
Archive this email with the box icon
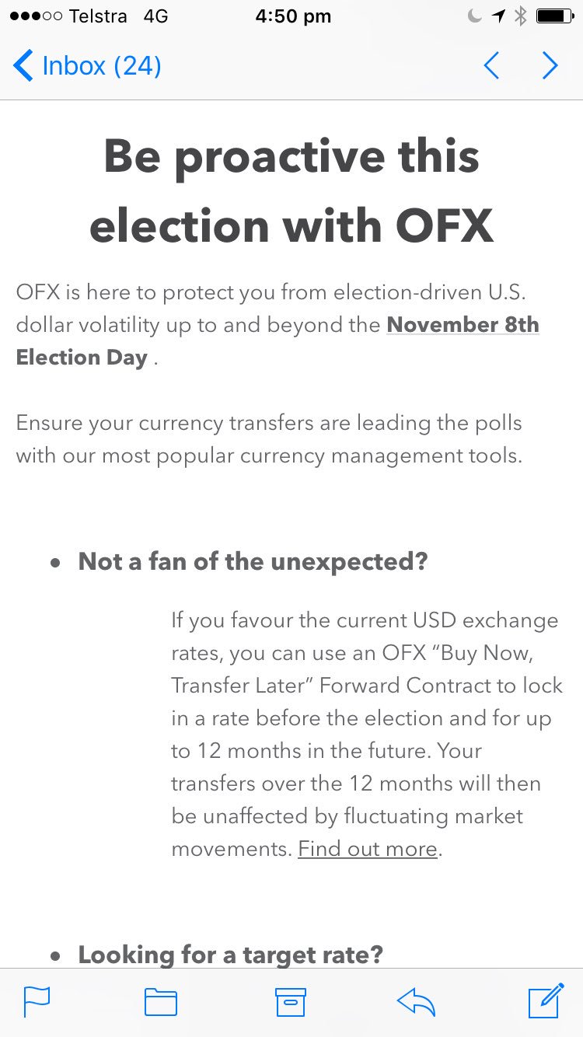291,1002
